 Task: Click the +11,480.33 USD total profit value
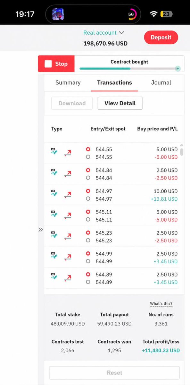coord(161,351)
